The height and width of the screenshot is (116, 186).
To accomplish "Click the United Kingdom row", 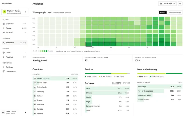I will [55, 78].
